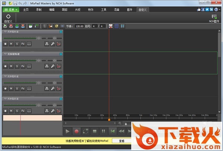Open the help question-mark dropdown
The width and height of the screenshot is (223, 151).
coord(217,10)
